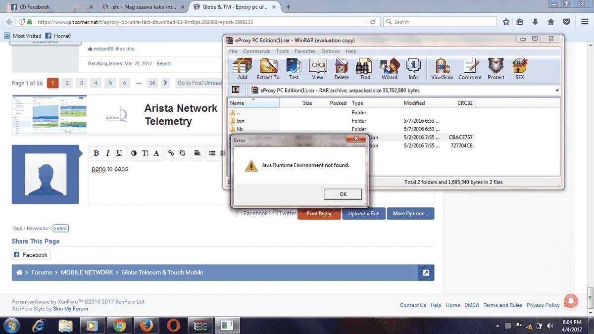Open font family option in reply editor
The image size is (594, 334).
point(156,153)
